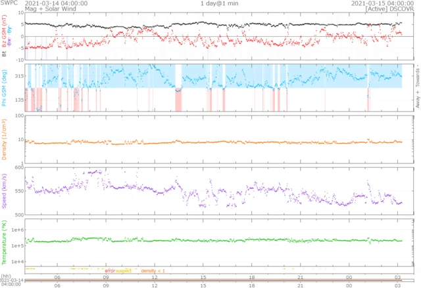
Task: Click the SWPC label in top-left corner
Action: point(9,3)
